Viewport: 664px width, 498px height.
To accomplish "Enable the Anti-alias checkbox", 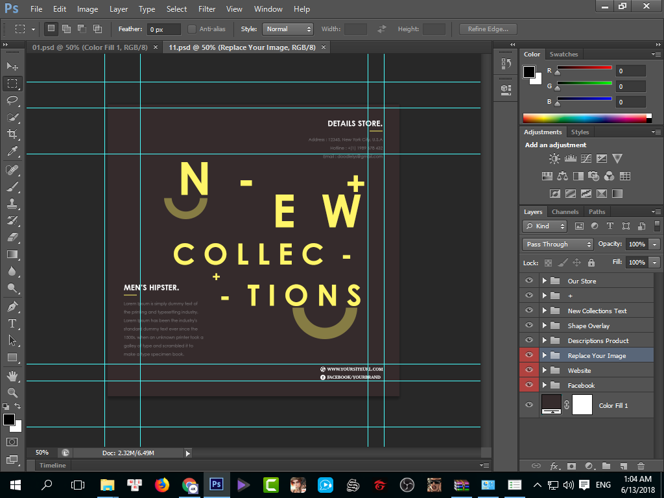I will pos(192,29).
